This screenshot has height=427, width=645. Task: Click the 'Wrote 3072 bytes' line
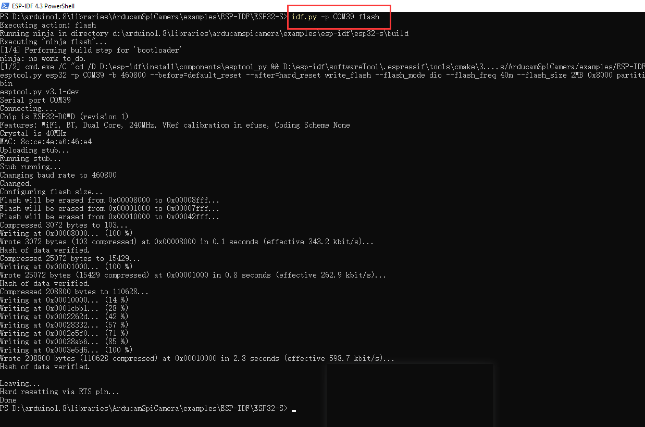[x=187, y=242]
